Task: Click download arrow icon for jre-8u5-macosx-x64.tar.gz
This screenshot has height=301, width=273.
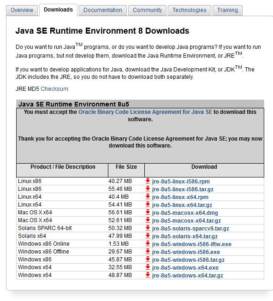Action: click(148, 220)
